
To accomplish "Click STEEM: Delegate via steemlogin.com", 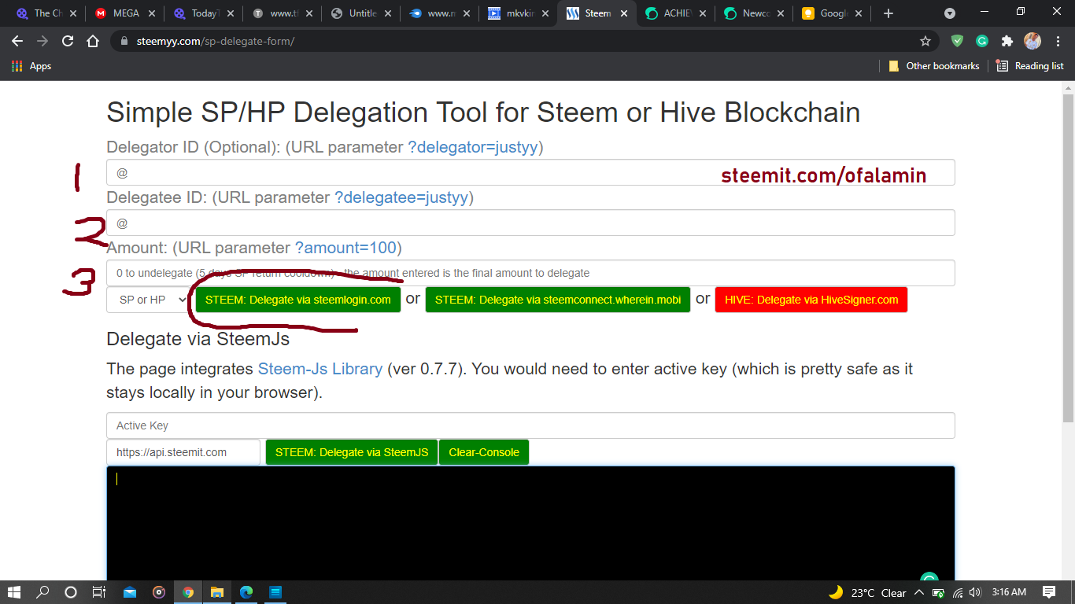I will pyautogui.click(x=298, y=300).
